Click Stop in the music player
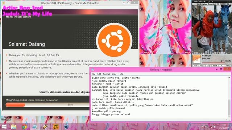This screenshot has width=232, height=130. (x=209, y=66)
